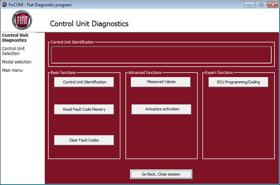Click the Fiat logo
This screenshot has height=185, width=280.
click(22, 20)
